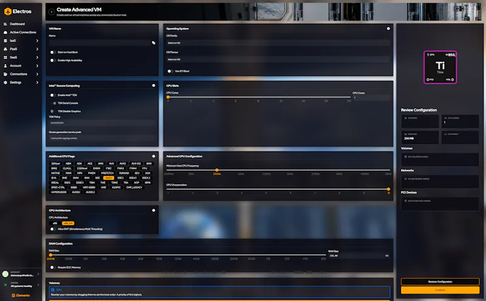Open the Account menu item
The image size is (486, 301).
point(21,66)
